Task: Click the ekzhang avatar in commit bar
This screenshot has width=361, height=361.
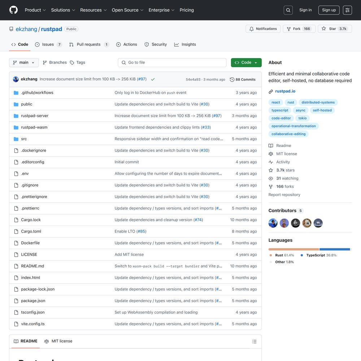Action: pos(16,79)
